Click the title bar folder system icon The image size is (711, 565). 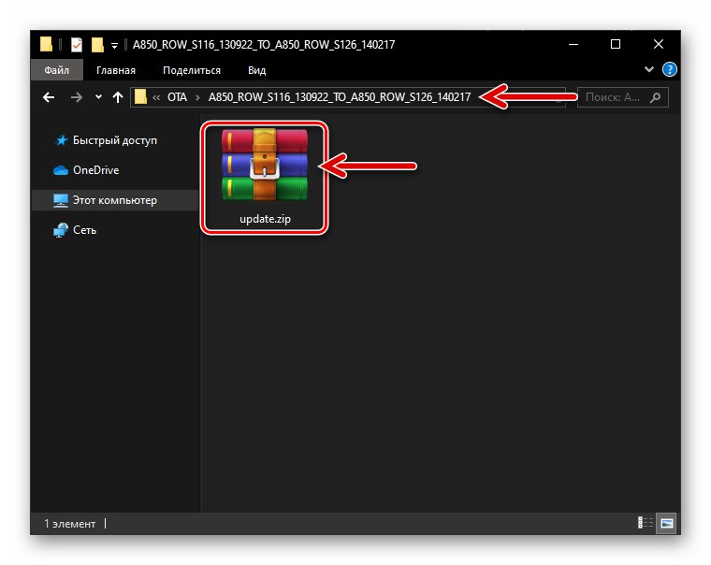tap(46, 44)
